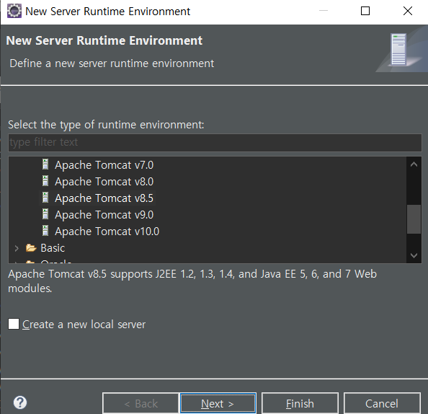Enable Create a new local server checkbox
Screen dimensions: 428x414
[14, 324]
